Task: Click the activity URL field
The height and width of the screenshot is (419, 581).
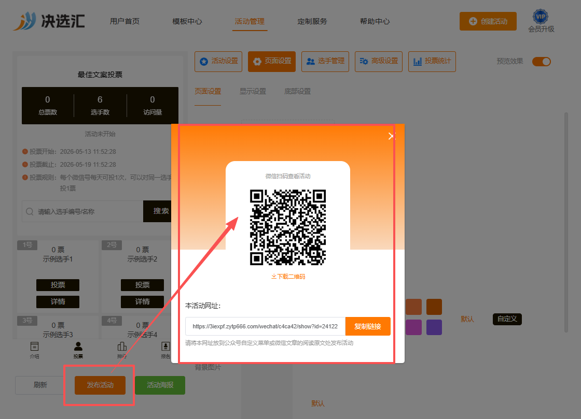Action: (x=265, y=326)
